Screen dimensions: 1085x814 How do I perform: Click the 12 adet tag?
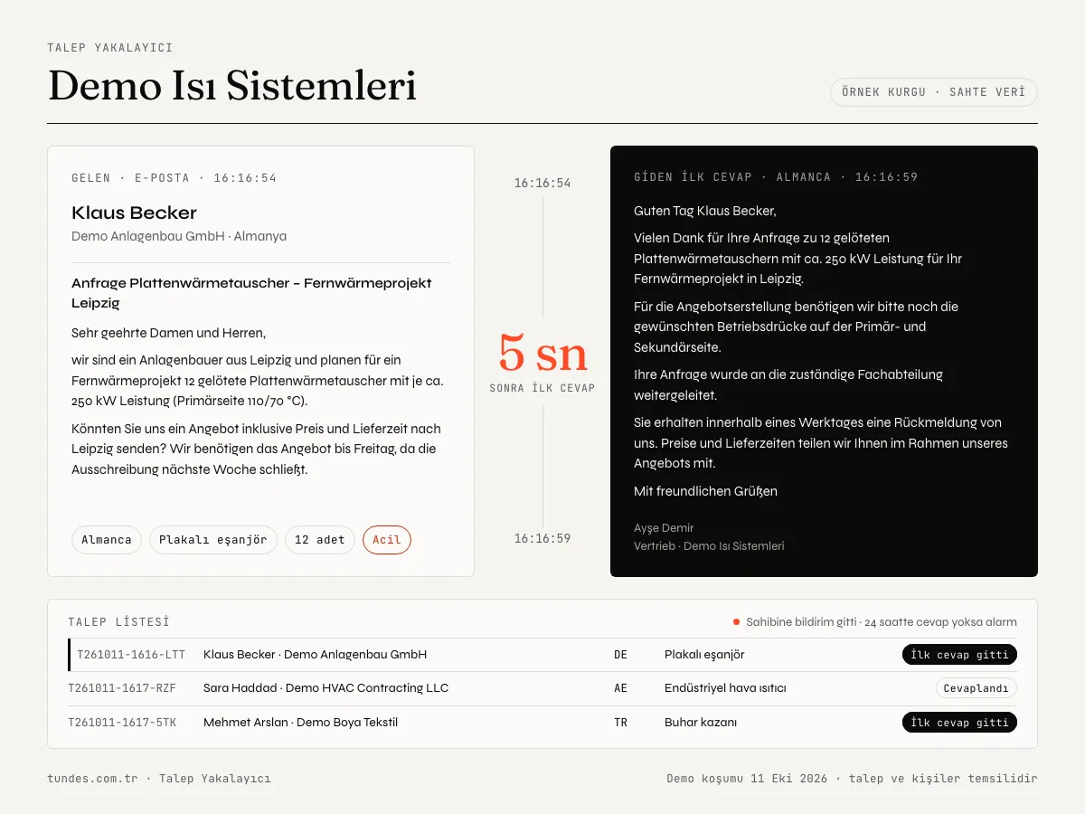coord(320,540)
